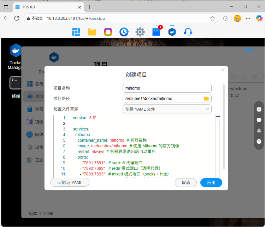Select 总览 overview in Docker sidebar
This screenshot has width=265, height=227.
(x=35, y=84)
